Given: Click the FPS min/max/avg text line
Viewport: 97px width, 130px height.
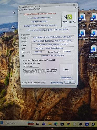Looking at the screenshot, I should 48,30.
